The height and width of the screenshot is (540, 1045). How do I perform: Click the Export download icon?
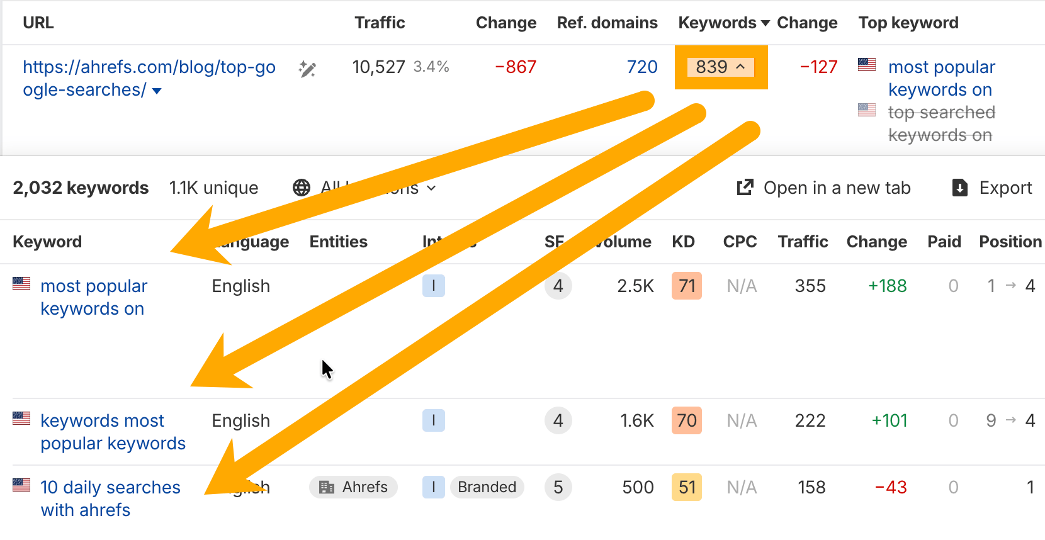click(959, 188)
